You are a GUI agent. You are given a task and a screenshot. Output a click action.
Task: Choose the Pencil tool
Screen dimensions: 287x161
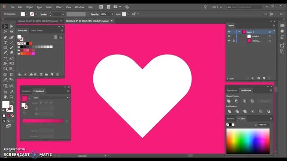click(x=5, y=53)
